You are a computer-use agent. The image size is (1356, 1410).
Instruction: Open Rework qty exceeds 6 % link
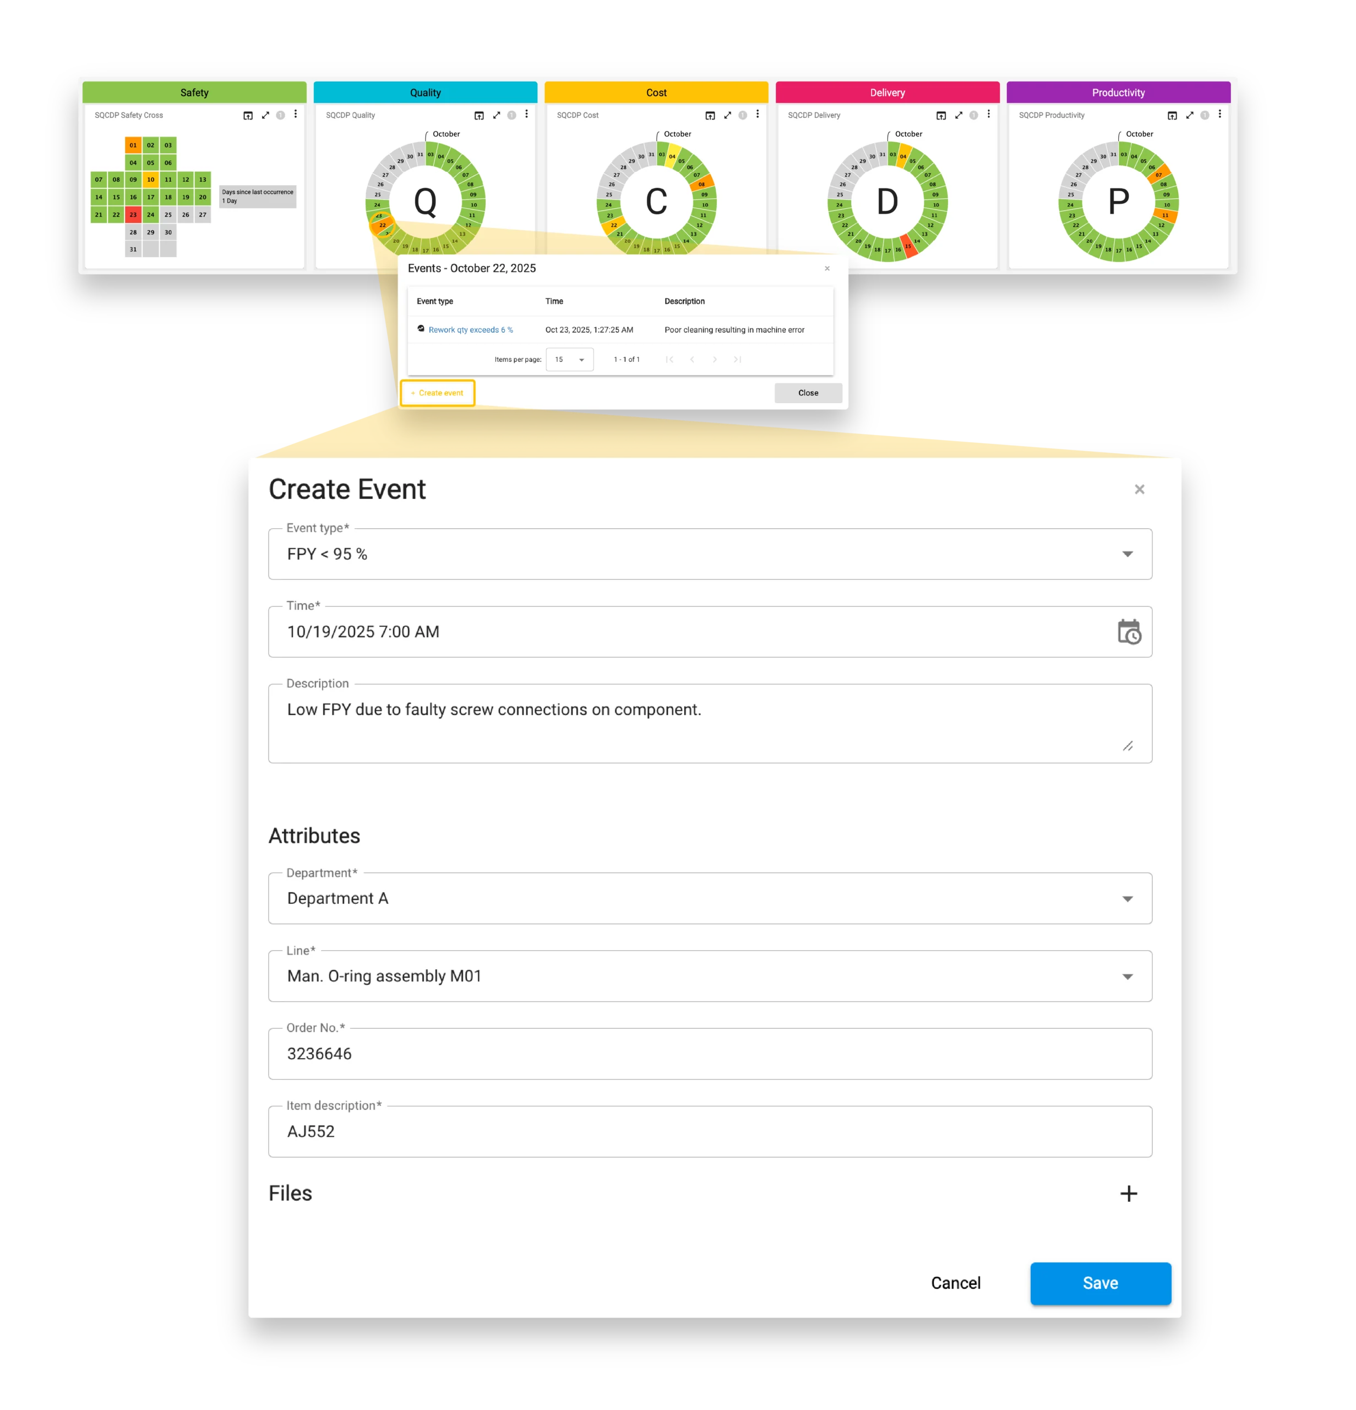click(470, 330)
